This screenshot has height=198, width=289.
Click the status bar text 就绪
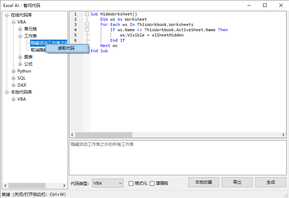(x=6, y=194)
